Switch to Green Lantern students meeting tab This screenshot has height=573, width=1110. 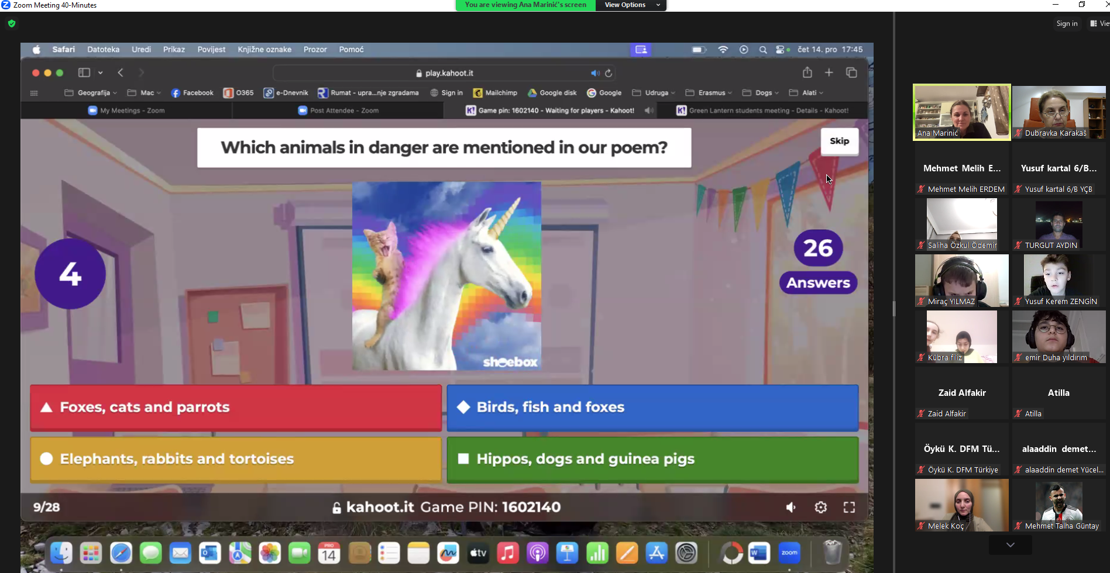[762, 111]
